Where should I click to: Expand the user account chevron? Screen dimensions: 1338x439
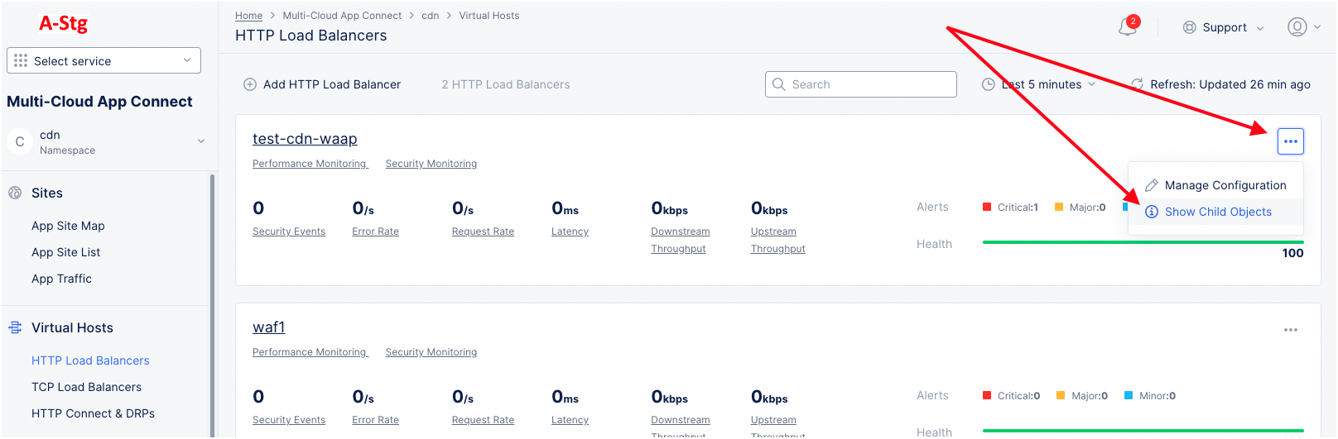coord(1317,27)
